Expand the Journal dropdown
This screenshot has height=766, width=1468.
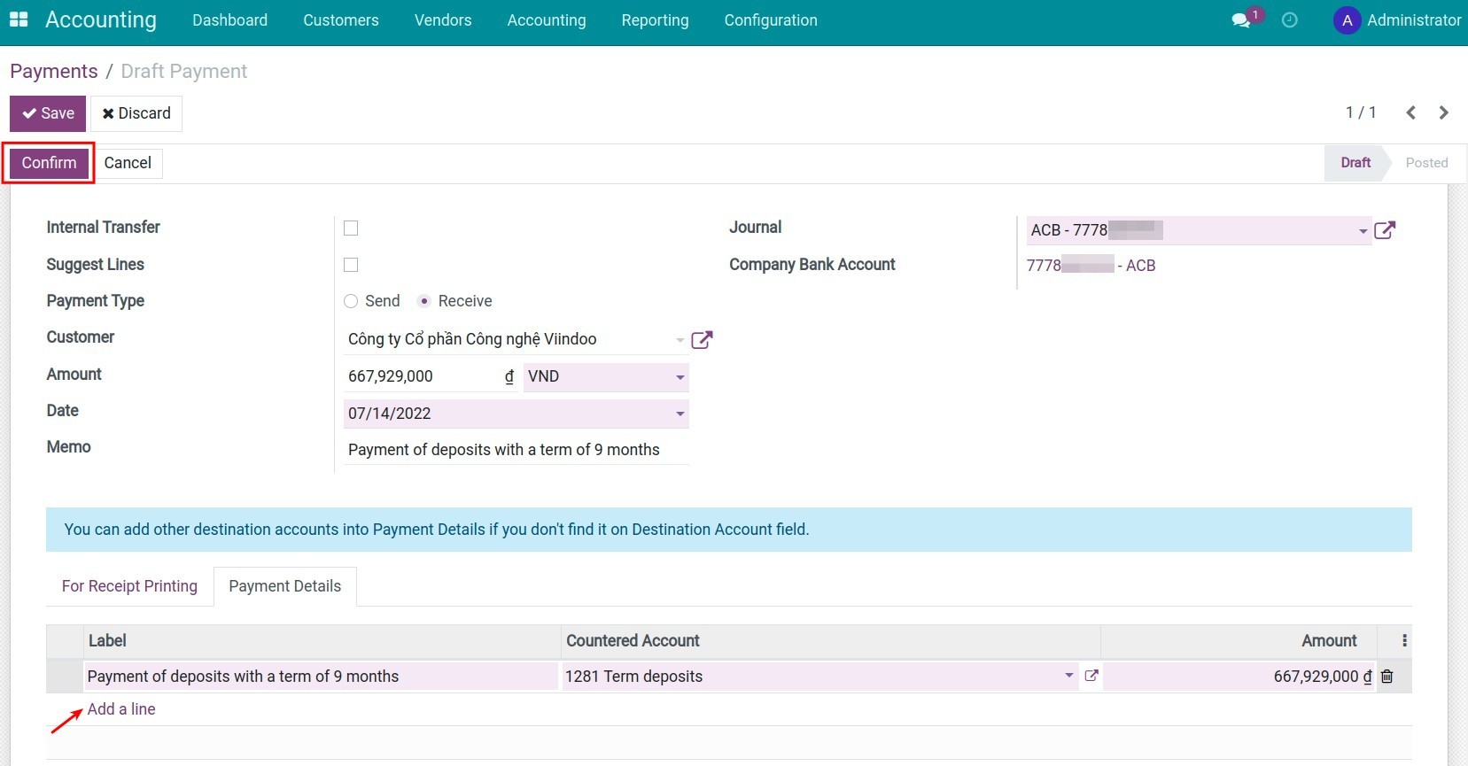tap(1363, 231)
